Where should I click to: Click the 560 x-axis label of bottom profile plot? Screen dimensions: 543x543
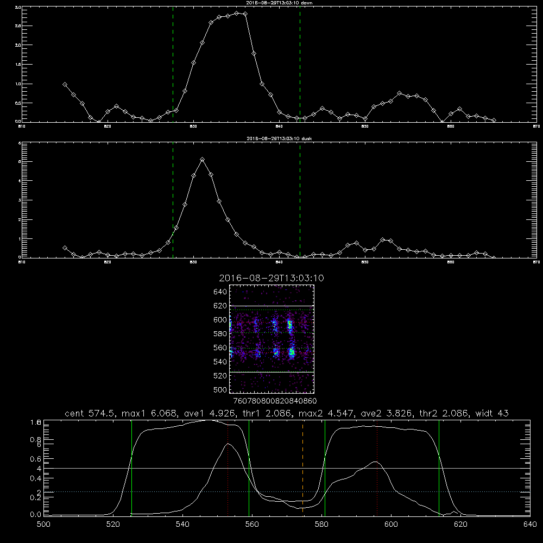(x=252, y=525)
